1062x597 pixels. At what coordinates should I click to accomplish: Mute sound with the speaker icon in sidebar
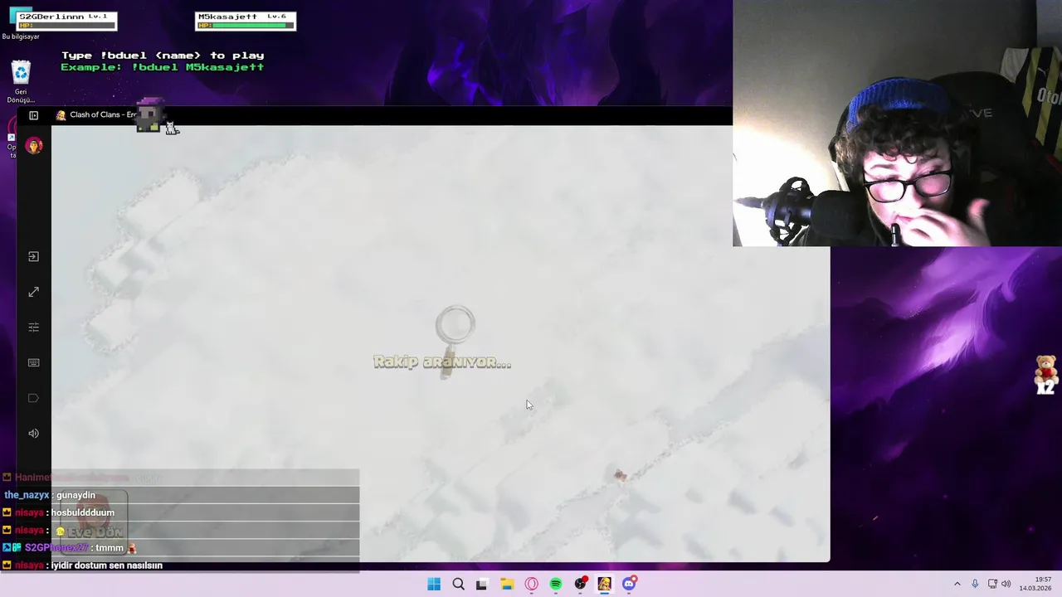pos(33,433)
